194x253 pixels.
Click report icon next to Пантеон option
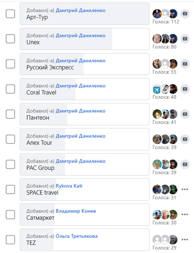(185, 114)
